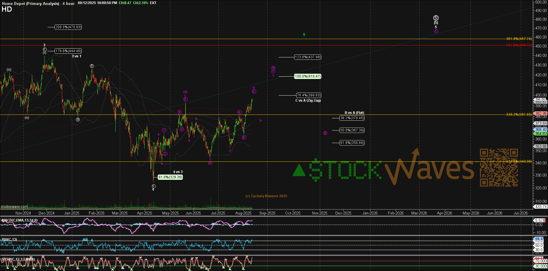Click the 'C vs A (Zig Zag)' label
Viewport: 548px width, 271px height.
pyautogui.click(x=308, y=101)
